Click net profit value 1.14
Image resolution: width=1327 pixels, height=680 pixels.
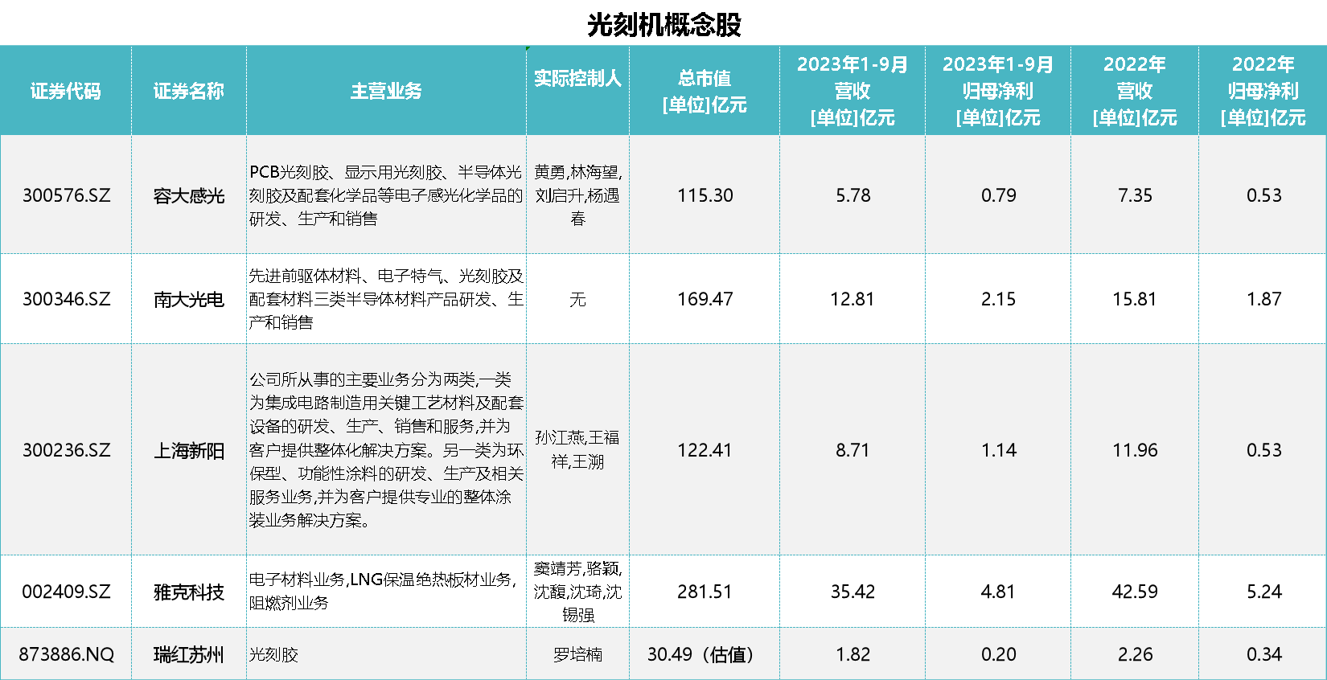998,450
